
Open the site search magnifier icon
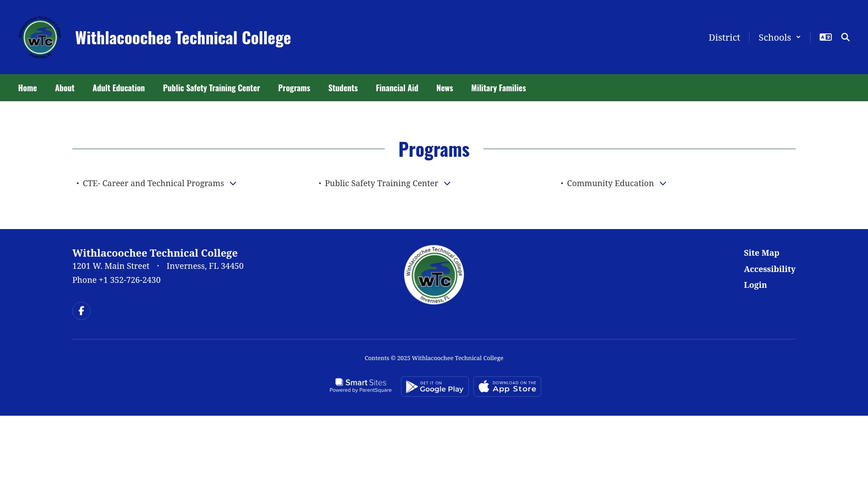(x=845, y=37)
